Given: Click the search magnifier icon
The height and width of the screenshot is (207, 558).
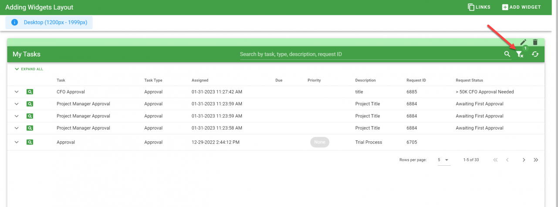Looking at the screenshot, I should pos(507,54).
